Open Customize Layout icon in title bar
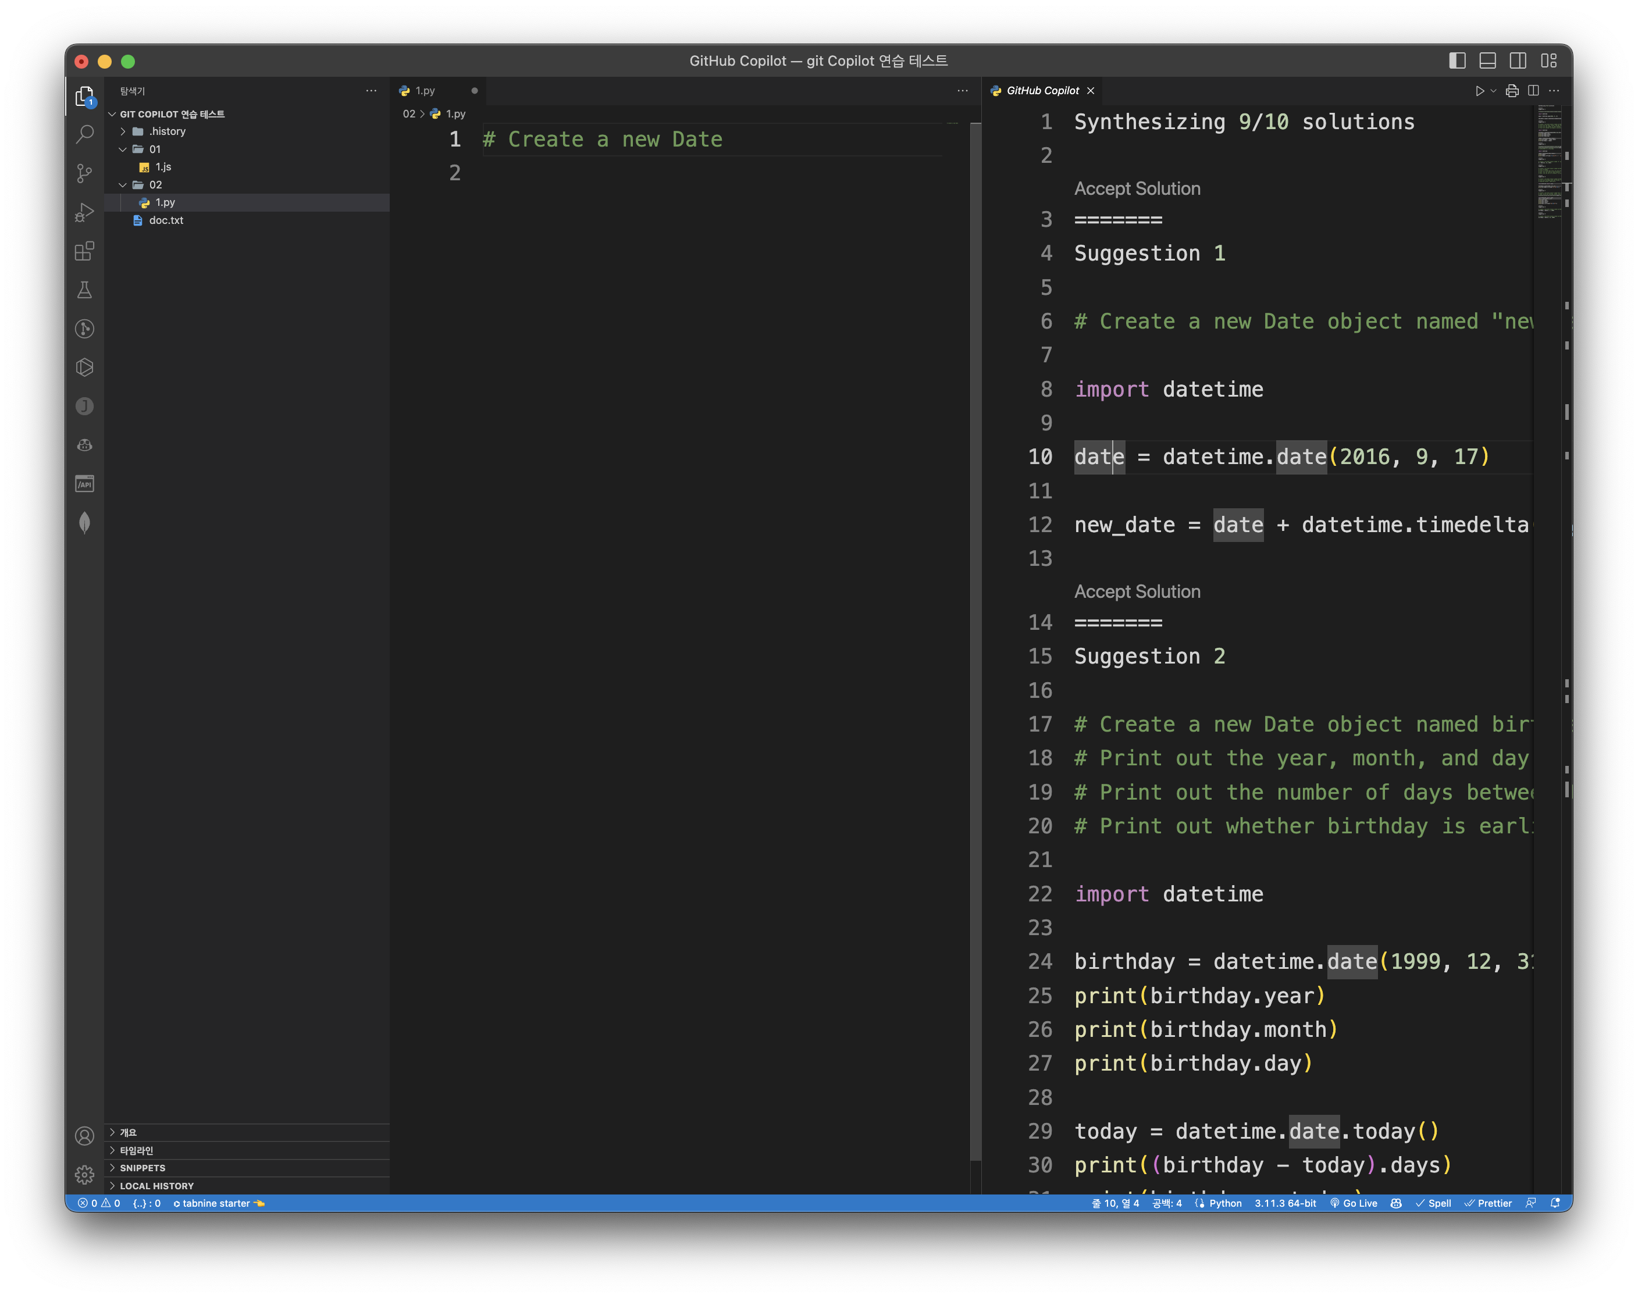Screen dimensions: 1638x1298 (1548, 60)
